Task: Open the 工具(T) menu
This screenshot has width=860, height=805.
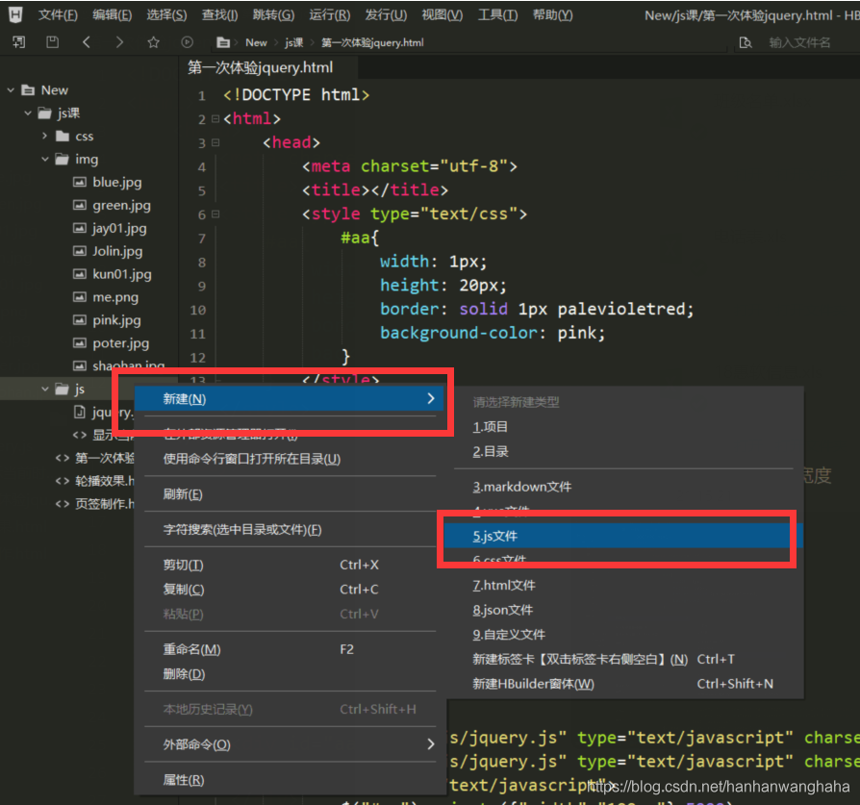Action: [497, 14]
